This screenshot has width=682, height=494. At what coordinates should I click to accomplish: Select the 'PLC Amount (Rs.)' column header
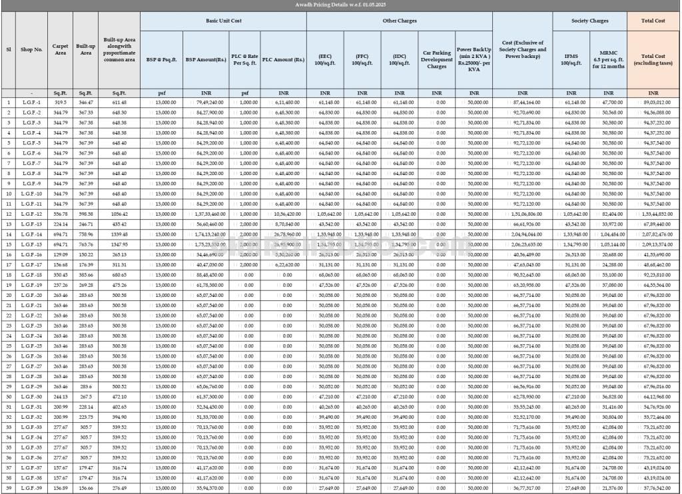(283, 59)
